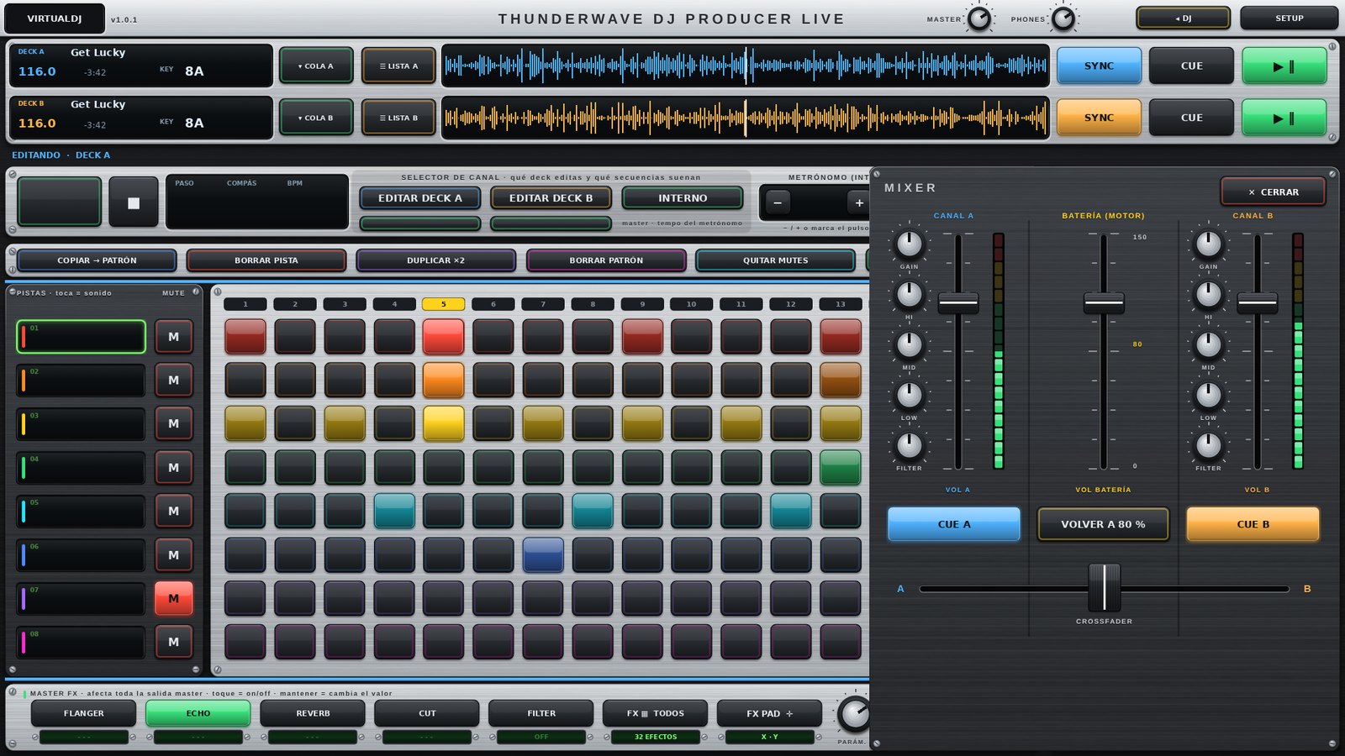The width and height of the screenshot is (1345, 756).
Task: Mute track 01
Action: (173, 337)
